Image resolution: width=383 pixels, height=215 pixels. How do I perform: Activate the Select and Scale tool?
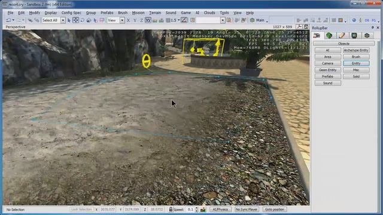[x=89, y=20]
